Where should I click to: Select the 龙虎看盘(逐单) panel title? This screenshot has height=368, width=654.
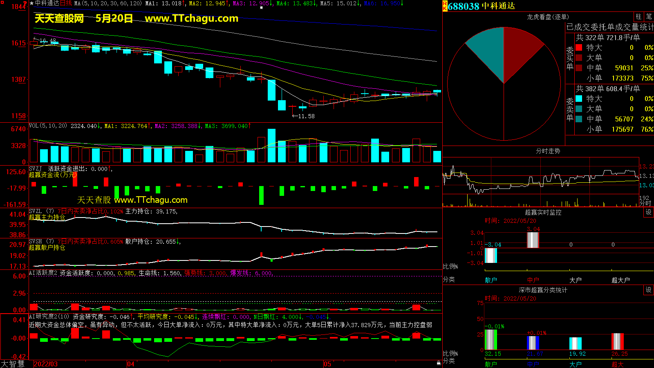click(x=547, y=17)
